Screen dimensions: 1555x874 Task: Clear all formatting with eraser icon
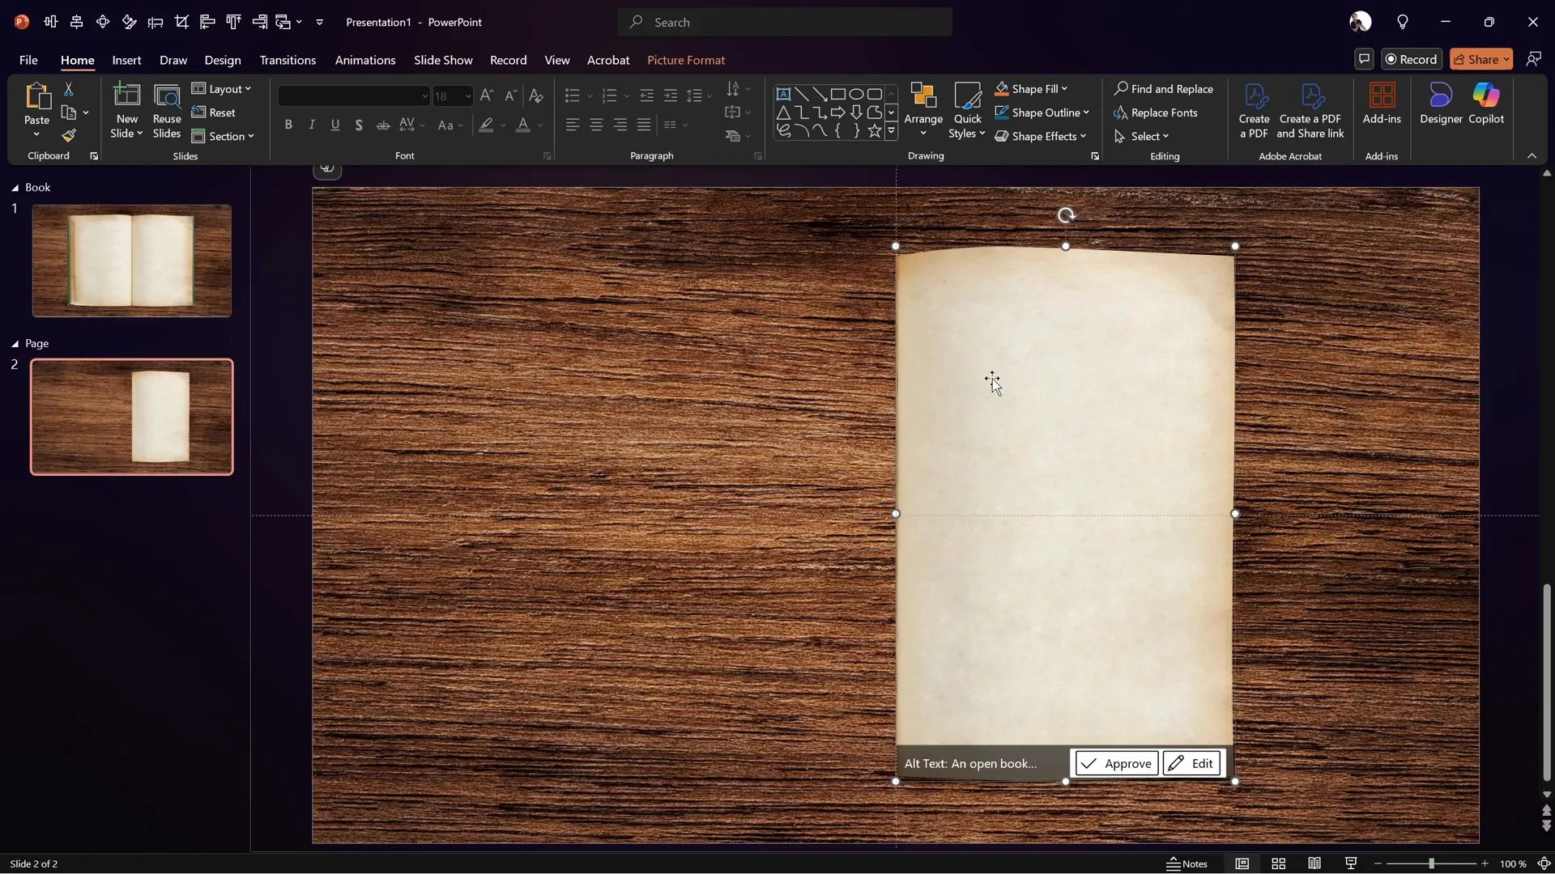click(x=535, y=95)
